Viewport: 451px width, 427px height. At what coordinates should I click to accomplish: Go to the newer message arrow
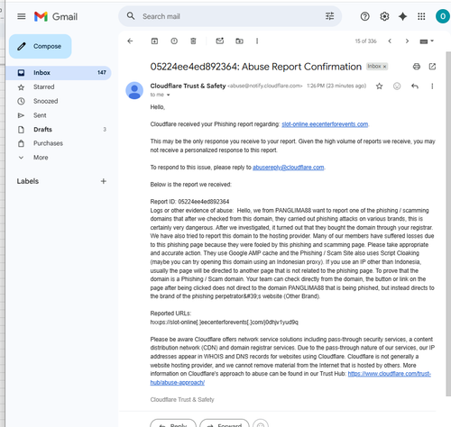point(390,41)
